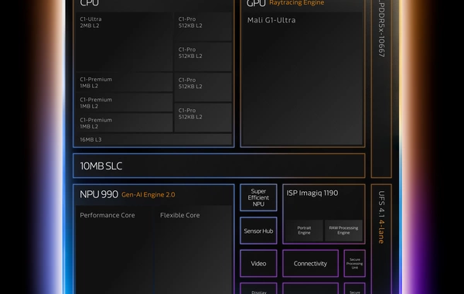Select the GPU heading text
This screenshot has height=294, width=464.
pyautogui.click(x=256, y=3)
